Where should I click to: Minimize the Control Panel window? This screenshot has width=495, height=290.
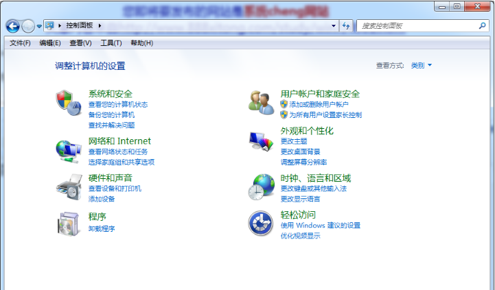pyautogui.click(x=442, y=7)
